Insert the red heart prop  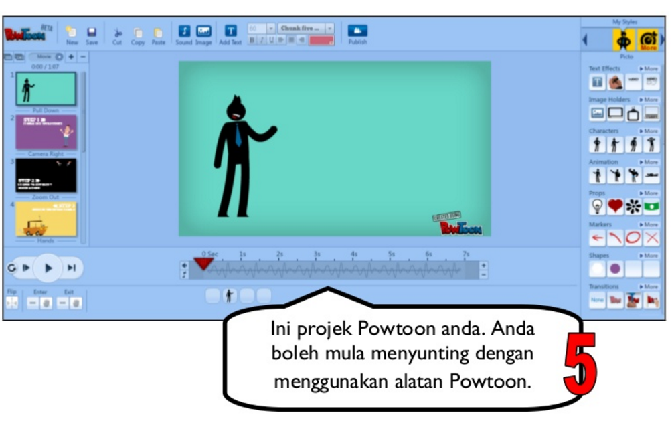[615, 207]
